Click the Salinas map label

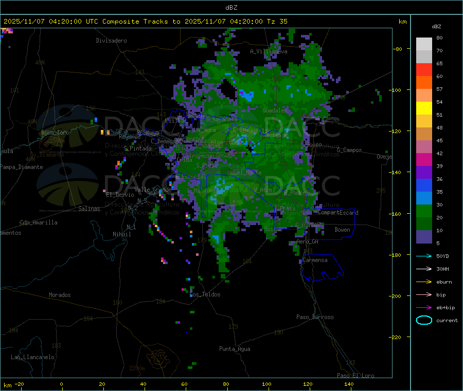pos(89,209)
